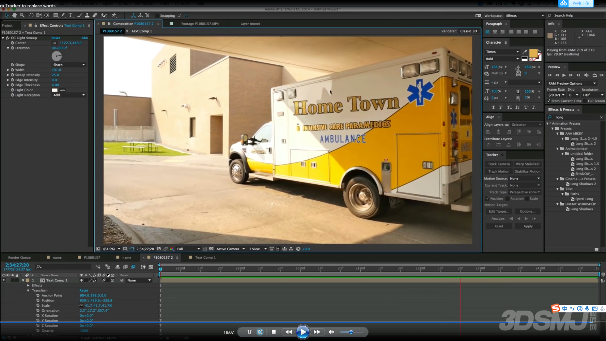Select the Clone Stamp tool
Screen dimensions: 606x341
pyautogui.click(x=87, y=15)
